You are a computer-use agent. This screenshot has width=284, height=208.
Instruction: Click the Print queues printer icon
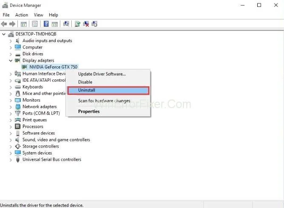coord(18,120)
